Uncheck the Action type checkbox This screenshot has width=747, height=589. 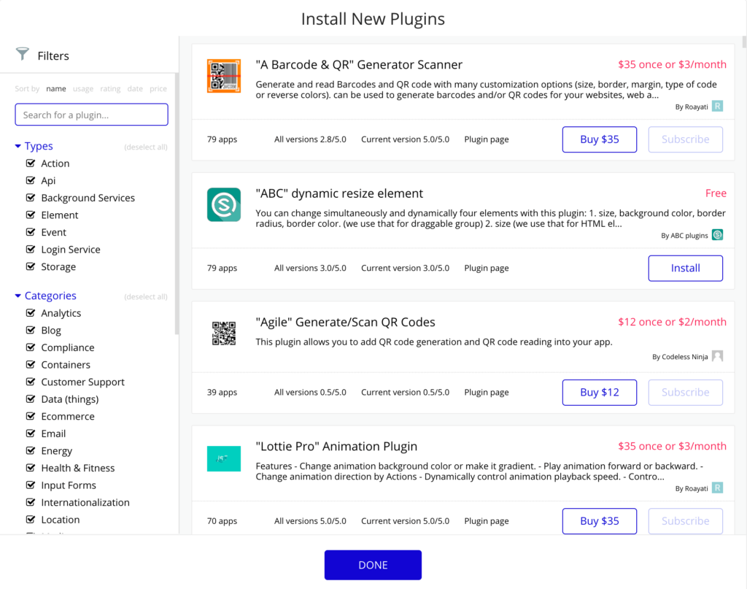pyautogui.click(x=31, y=163)
